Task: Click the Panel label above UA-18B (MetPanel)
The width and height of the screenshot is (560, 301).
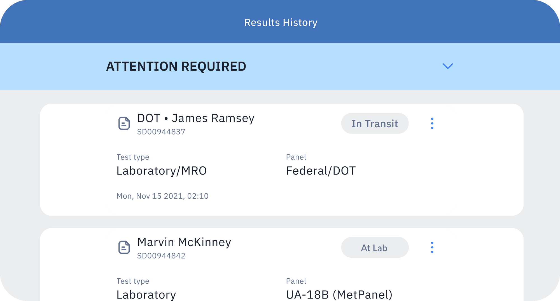Action: [x=296, y=281]
